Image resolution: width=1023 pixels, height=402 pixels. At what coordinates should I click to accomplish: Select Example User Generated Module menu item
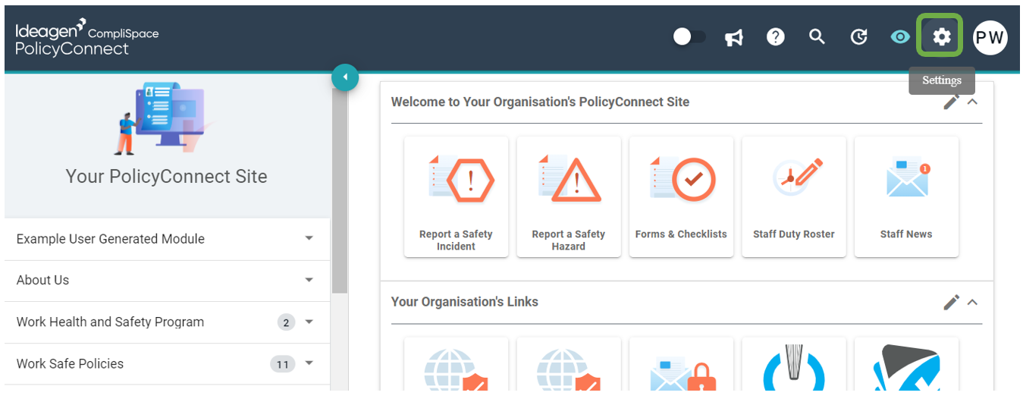(x=167, y=239)
